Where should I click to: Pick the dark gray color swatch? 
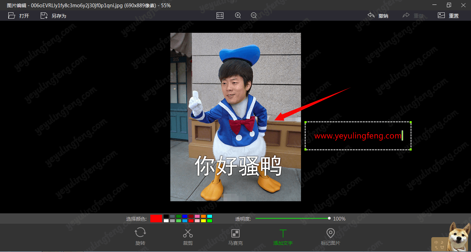[172, 216]
